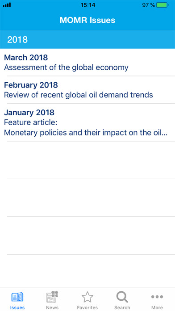Select the Issues tab label

[17, 307]
